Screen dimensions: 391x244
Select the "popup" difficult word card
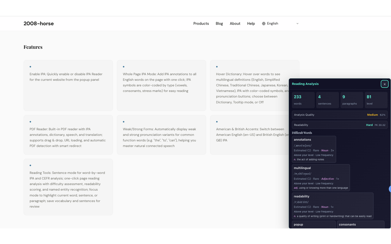pos(314,224)
